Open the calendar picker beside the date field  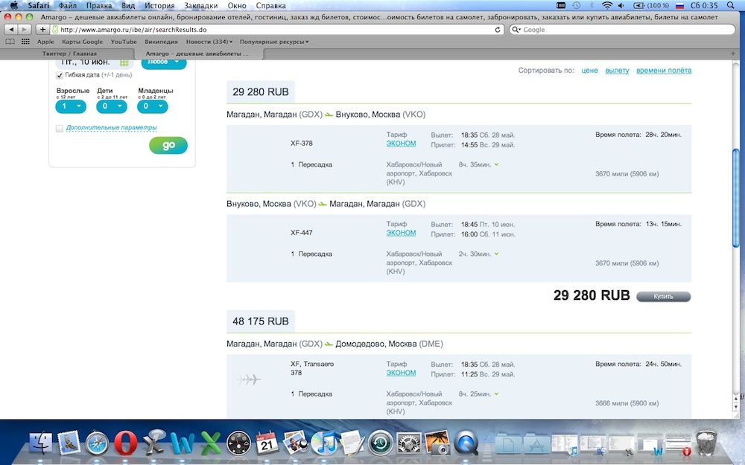124,62
